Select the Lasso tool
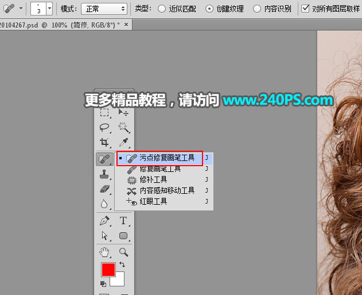Image resolution: width=362 pixels, height=295 pixels. point(104,128)
